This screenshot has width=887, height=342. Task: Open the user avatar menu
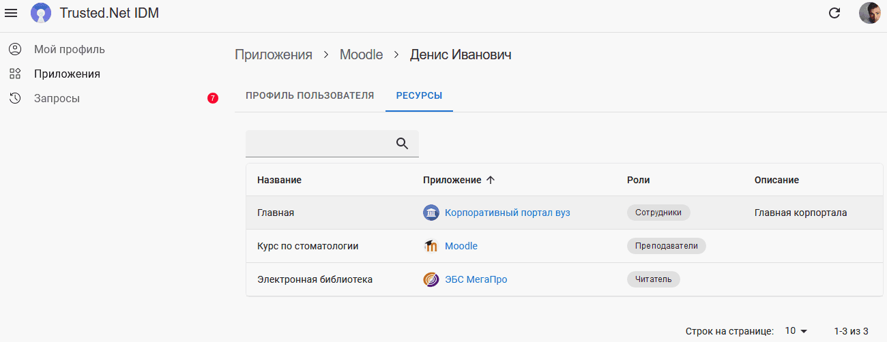click(869, 13)
